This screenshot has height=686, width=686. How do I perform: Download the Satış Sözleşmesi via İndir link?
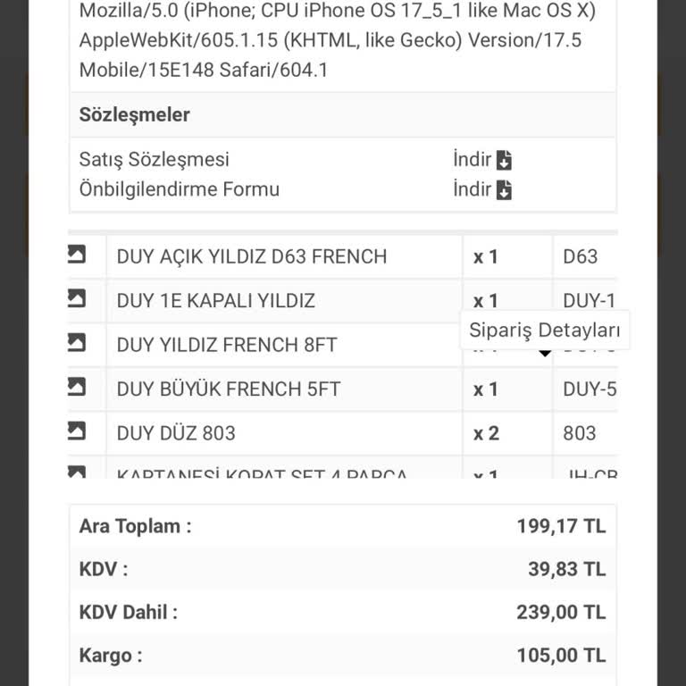473,160
